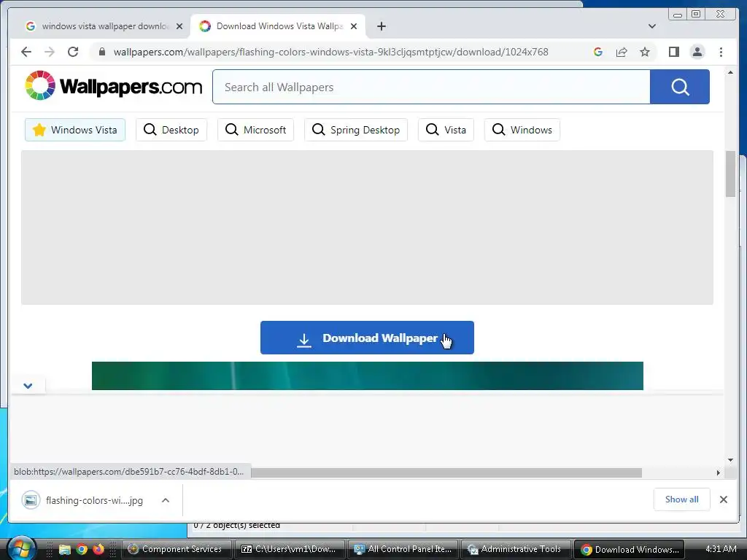Viewport: 747px width, 560px height.
Task: Select the Spring Desktop search tag
Action: [x=356, y=130]
